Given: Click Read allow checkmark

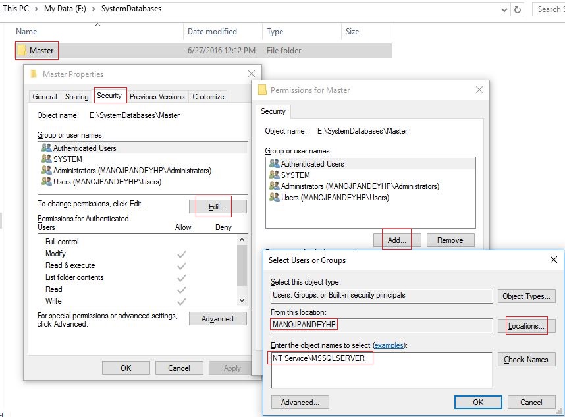Looking at the screenshot, I should (x=182, y=290).
